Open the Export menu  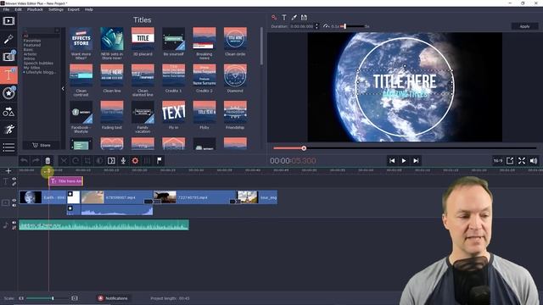pyautogui.click(x=74, y=9)
